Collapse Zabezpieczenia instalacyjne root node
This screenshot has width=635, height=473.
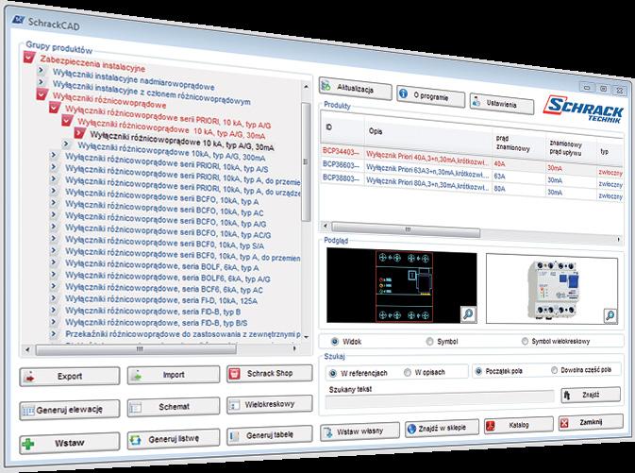29,58
